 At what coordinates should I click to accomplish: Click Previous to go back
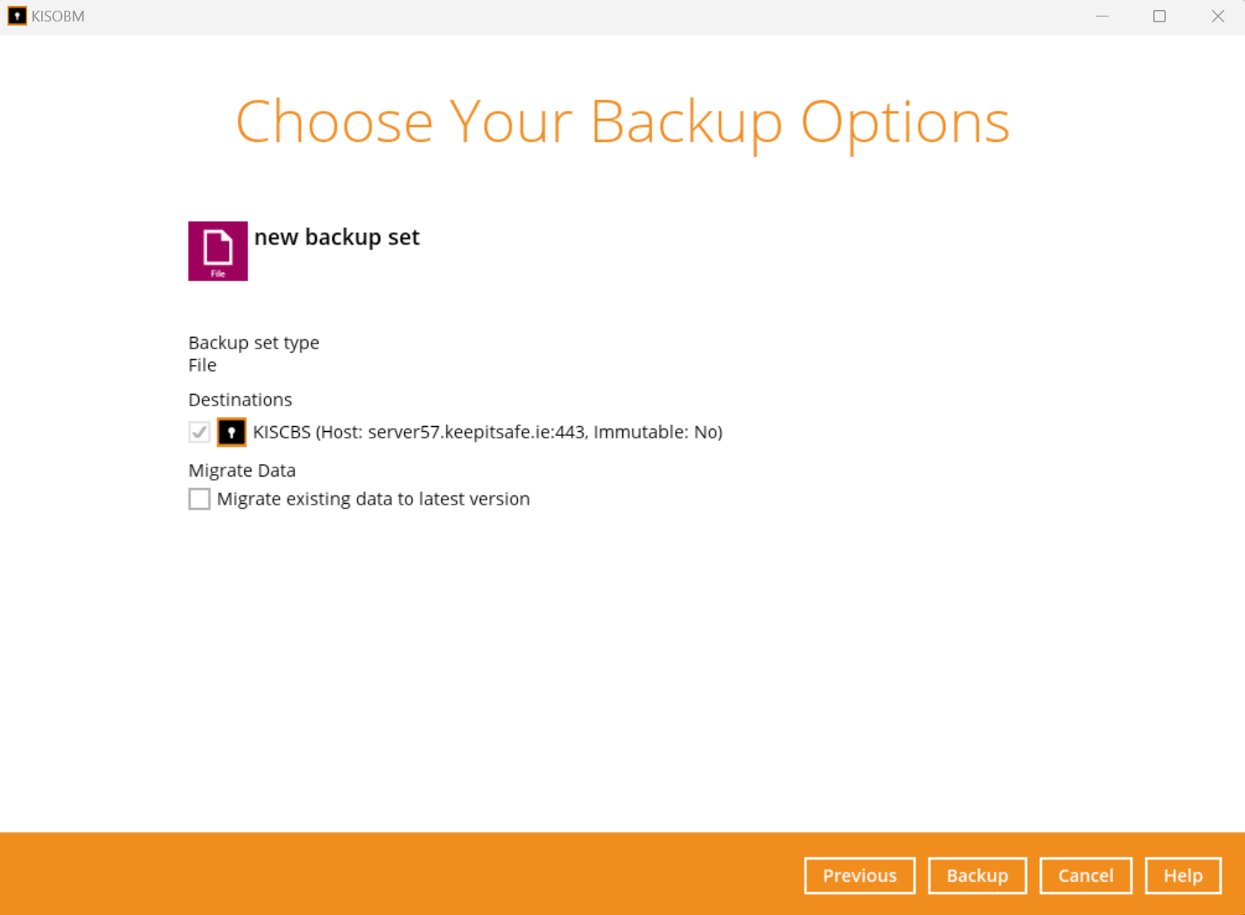coord(859,875)
